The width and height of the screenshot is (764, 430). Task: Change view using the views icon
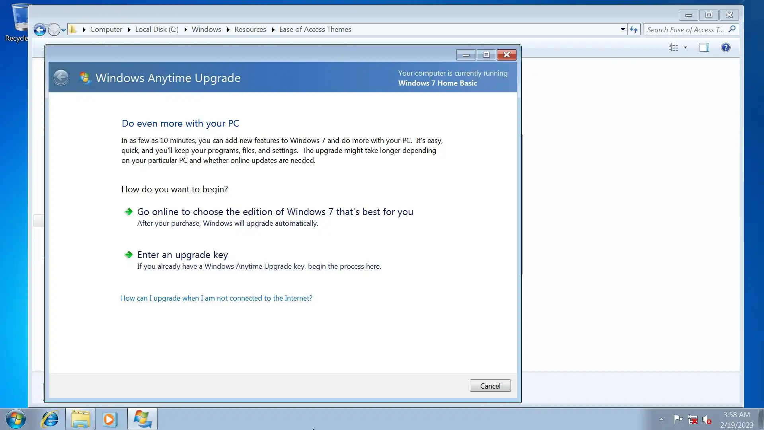click(x=674, y=48)
